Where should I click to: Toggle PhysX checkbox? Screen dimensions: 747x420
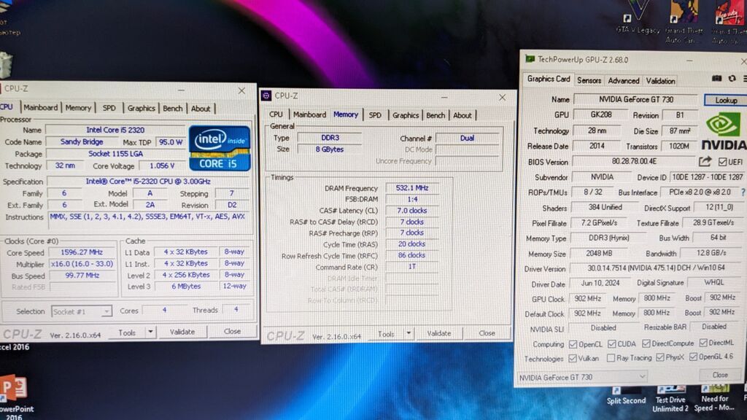pyautogui.click(x=659, y=357)
